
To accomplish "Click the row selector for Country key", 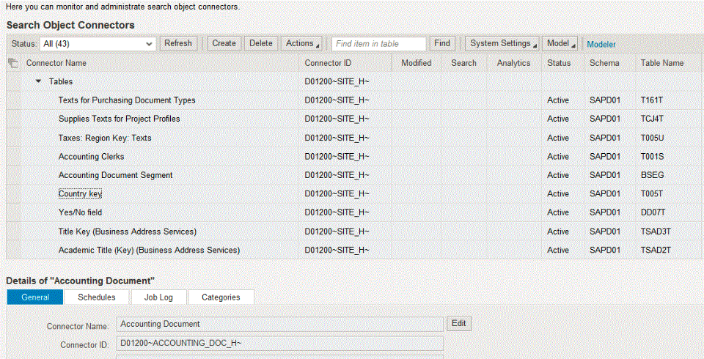I will pos(13,194).
